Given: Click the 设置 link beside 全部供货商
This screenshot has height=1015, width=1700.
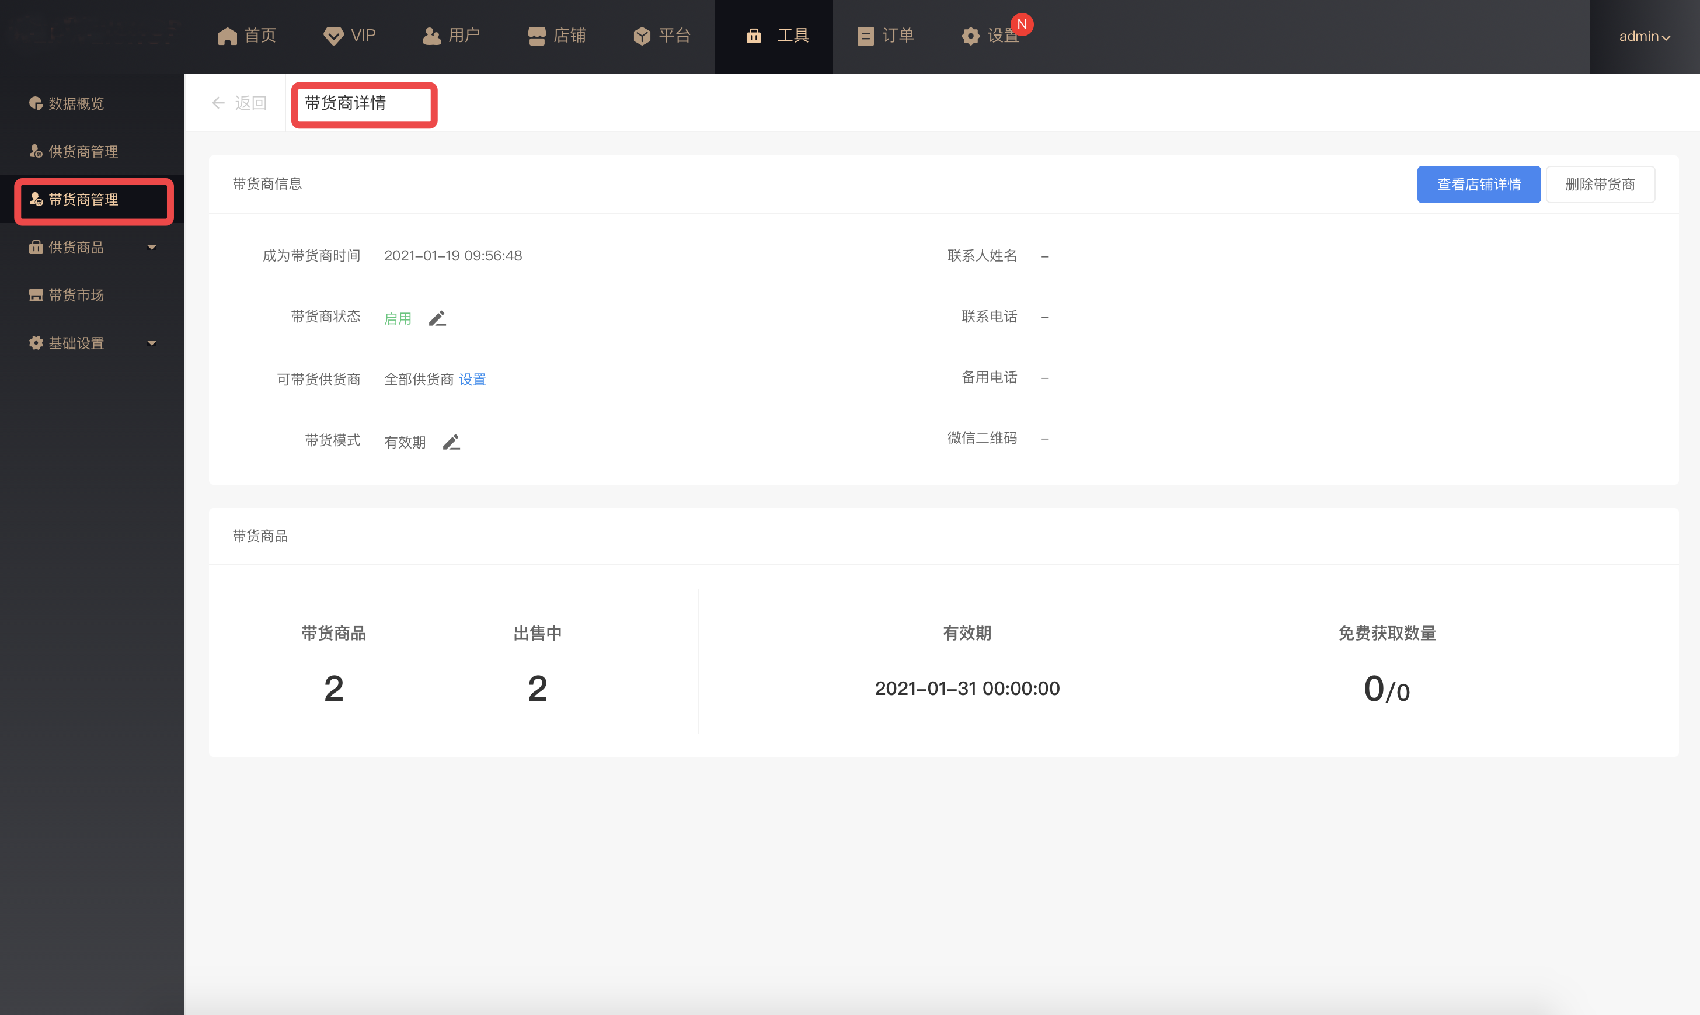Looking at the screenshot, I should 472,380.
